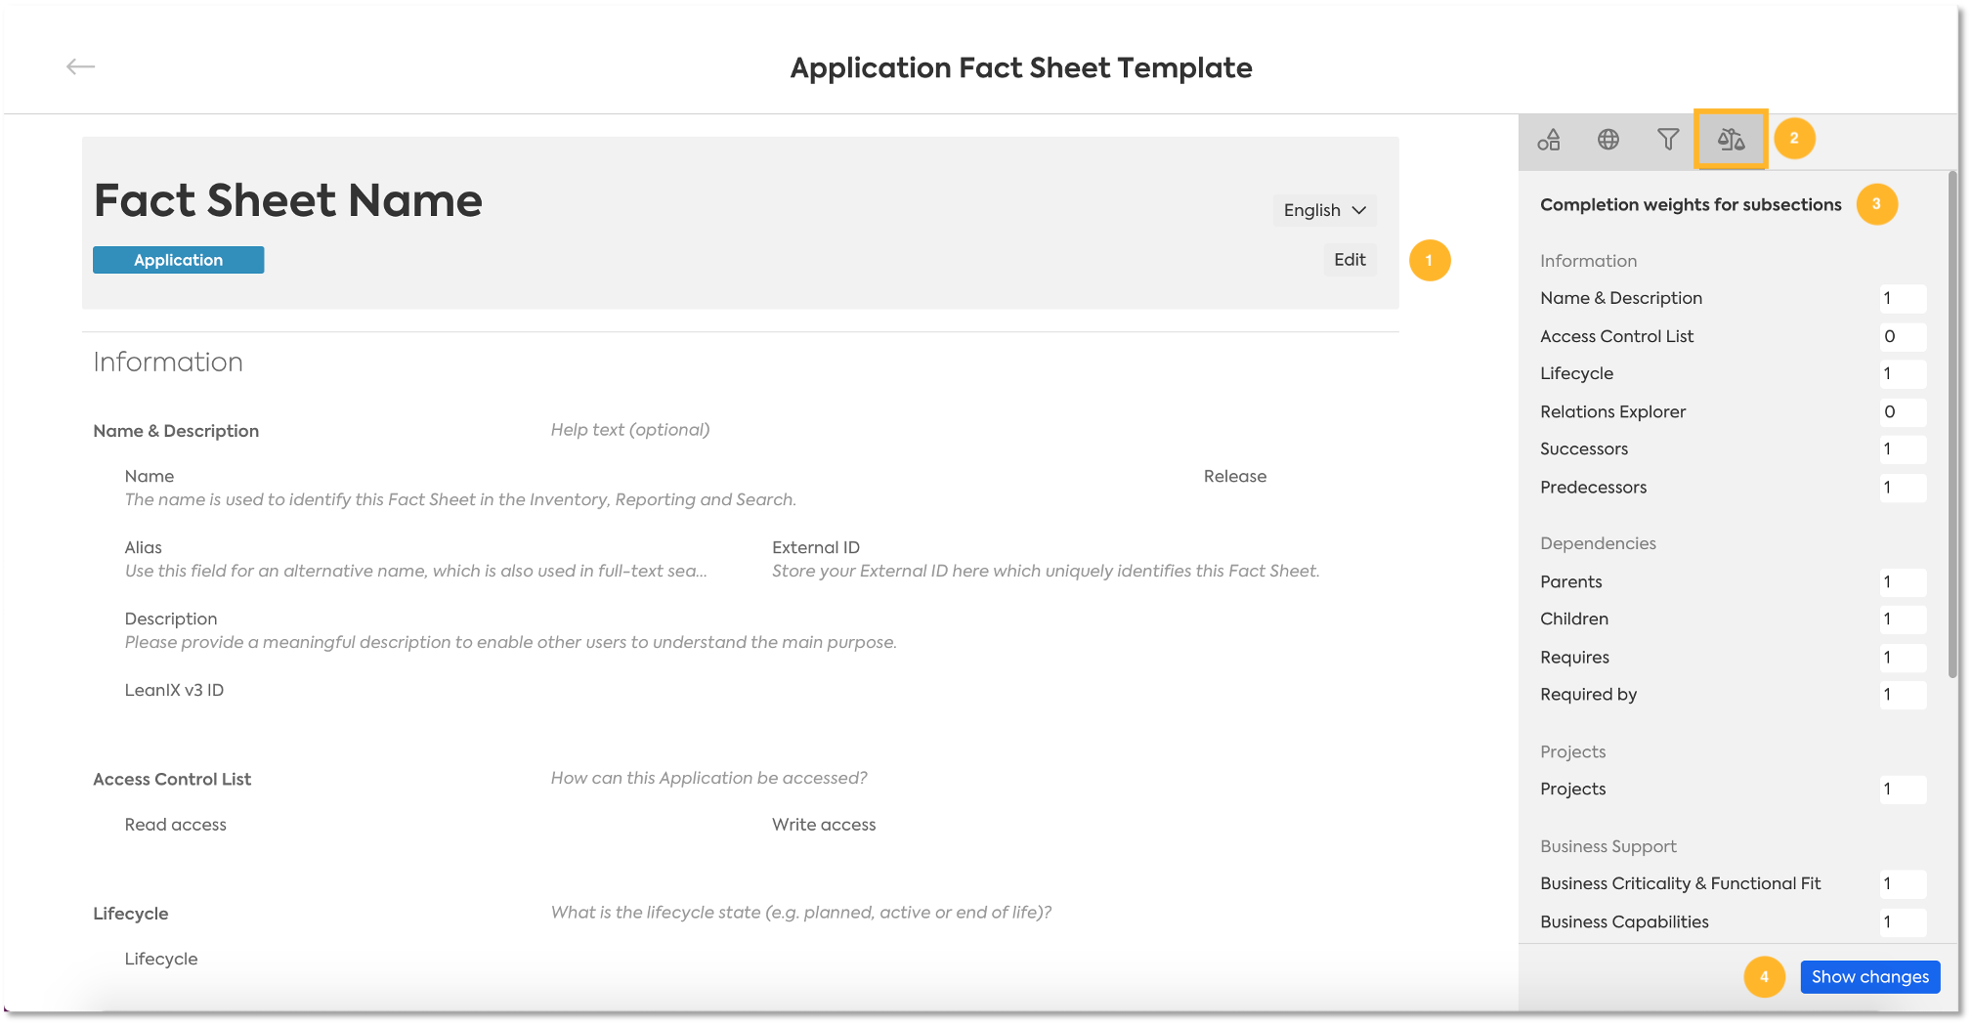Viewport: 1972px width, 1026px height.
Task: Edit weight field for Access Control List
Action: [1902, 336]
